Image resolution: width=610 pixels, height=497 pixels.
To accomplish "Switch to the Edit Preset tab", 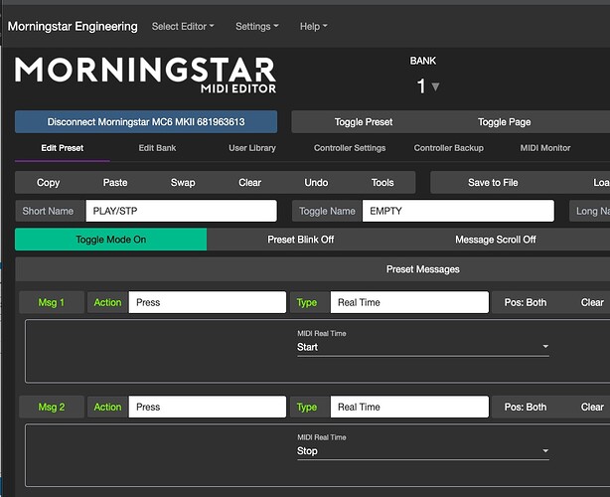I will [x=63, y=148].
